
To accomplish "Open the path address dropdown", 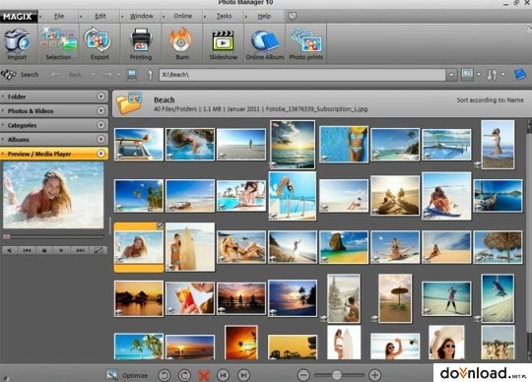I will 451,75.
